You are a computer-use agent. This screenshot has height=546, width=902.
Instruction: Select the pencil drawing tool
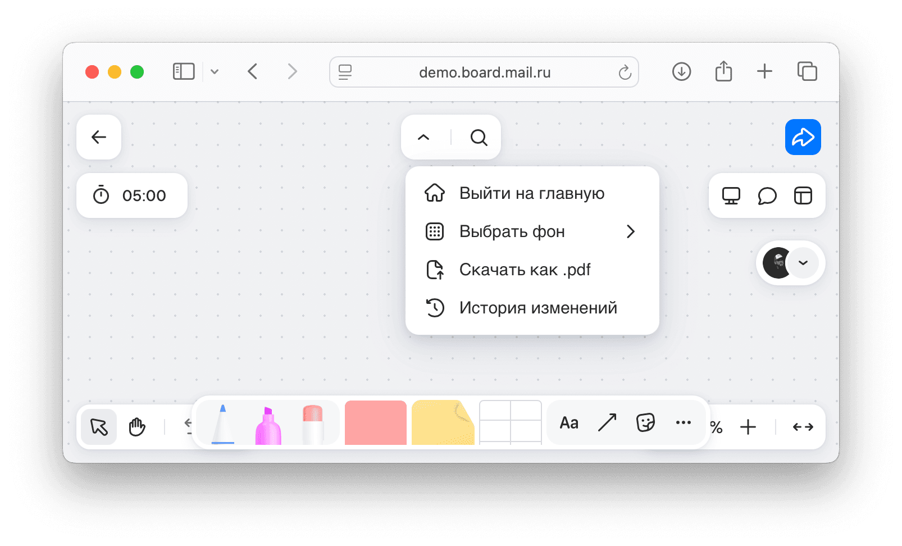click(x=223, y=424)
